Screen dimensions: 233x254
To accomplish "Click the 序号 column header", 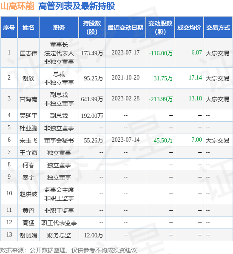I will (9, 27).
